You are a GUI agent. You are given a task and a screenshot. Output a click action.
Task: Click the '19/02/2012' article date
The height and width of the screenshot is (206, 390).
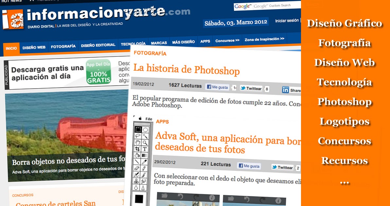(x=143, y=84)
